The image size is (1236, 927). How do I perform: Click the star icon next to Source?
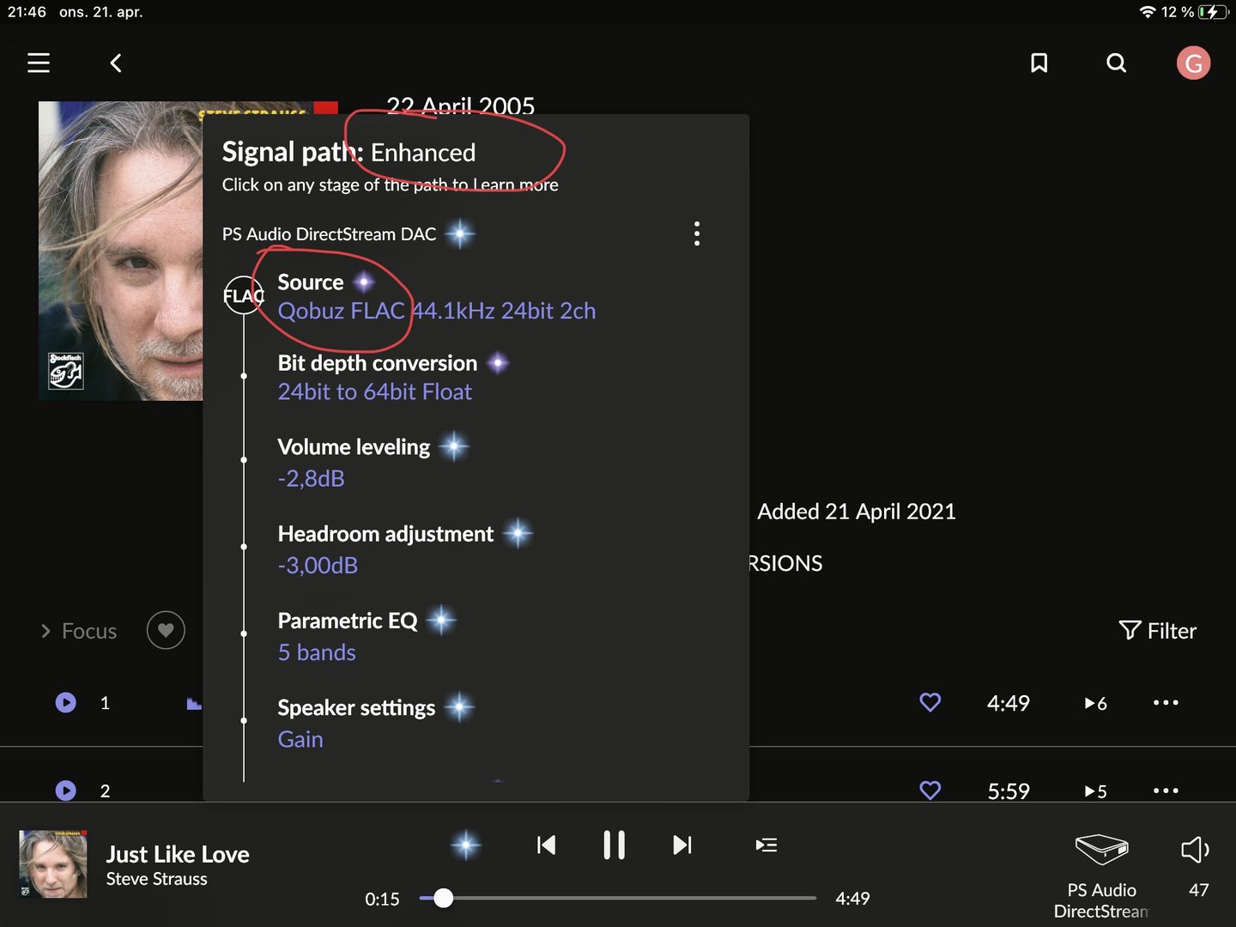click(x=364, y=282)
